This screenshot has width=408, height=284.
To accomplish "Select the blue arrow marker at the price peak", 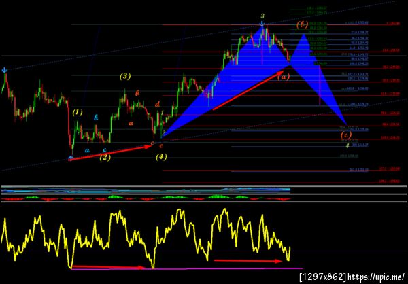I will [x=262, y=24].
